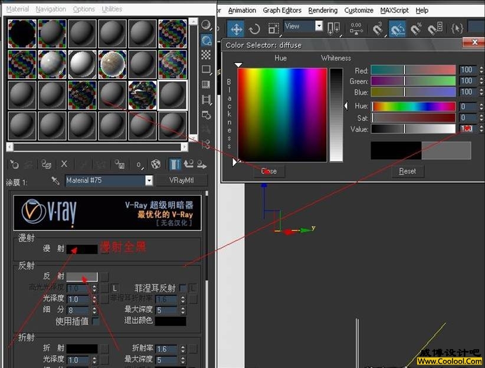Click the Reset button in Color Selector
The width and height of the screenshot is (485, 368).
coord(407,171)
